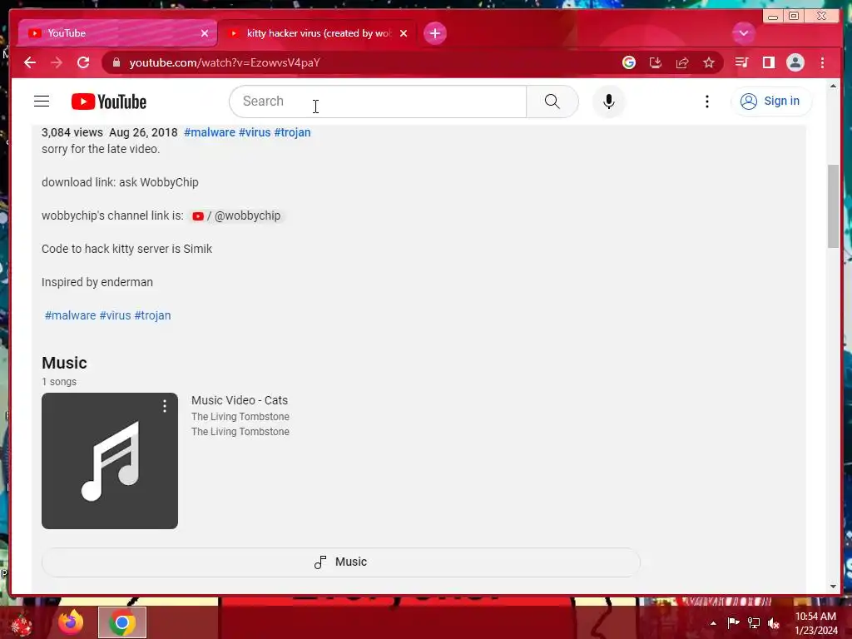
Task: Click the address bar URL
Action: 225,62
